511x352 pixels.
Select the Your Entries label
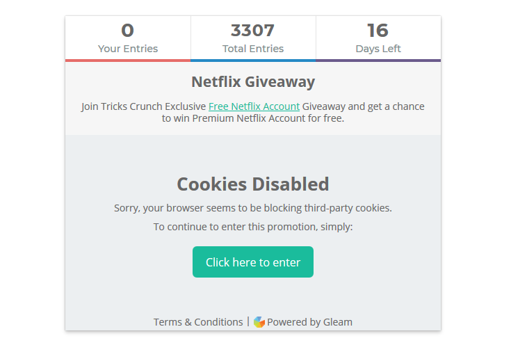click(128, 49)
